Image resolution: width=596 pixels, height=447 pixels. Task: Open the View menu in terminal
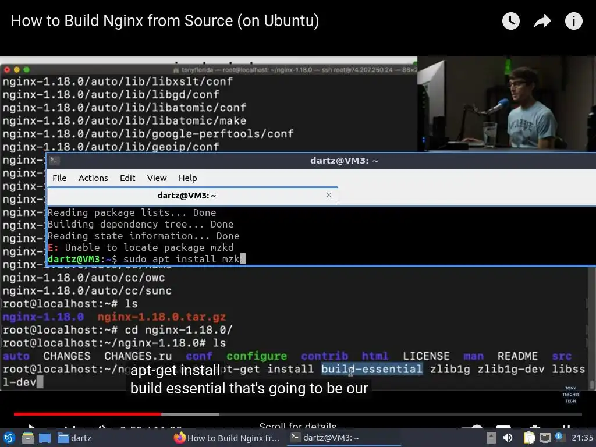(157, 178)
